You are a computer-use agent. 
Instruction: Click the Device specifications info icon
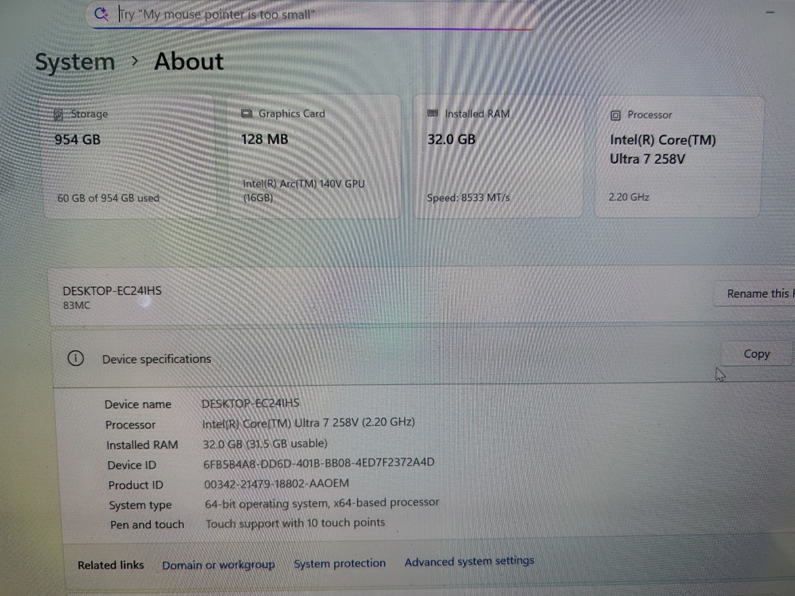pos(76,358)
